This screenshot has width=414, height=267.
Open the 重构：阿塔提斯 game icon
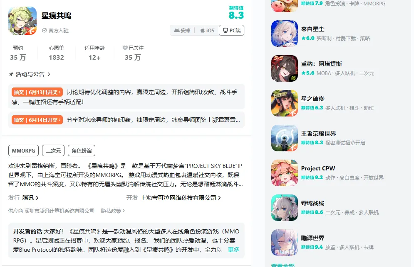tap(285, 68)
